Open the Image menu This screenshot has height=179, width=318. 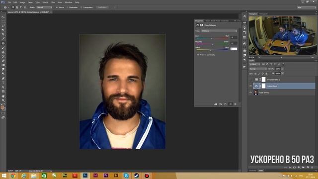[22, 2]
